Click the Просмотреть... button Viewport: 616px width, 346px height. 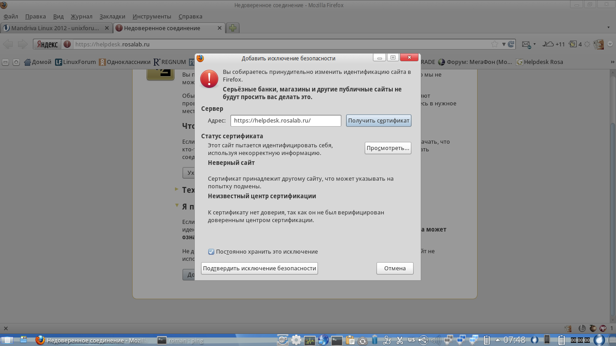click(388, 148)
